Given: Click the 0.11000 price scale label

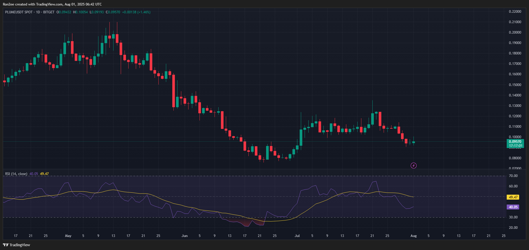Looking at the screenshot, I should [x=515, y=127].
